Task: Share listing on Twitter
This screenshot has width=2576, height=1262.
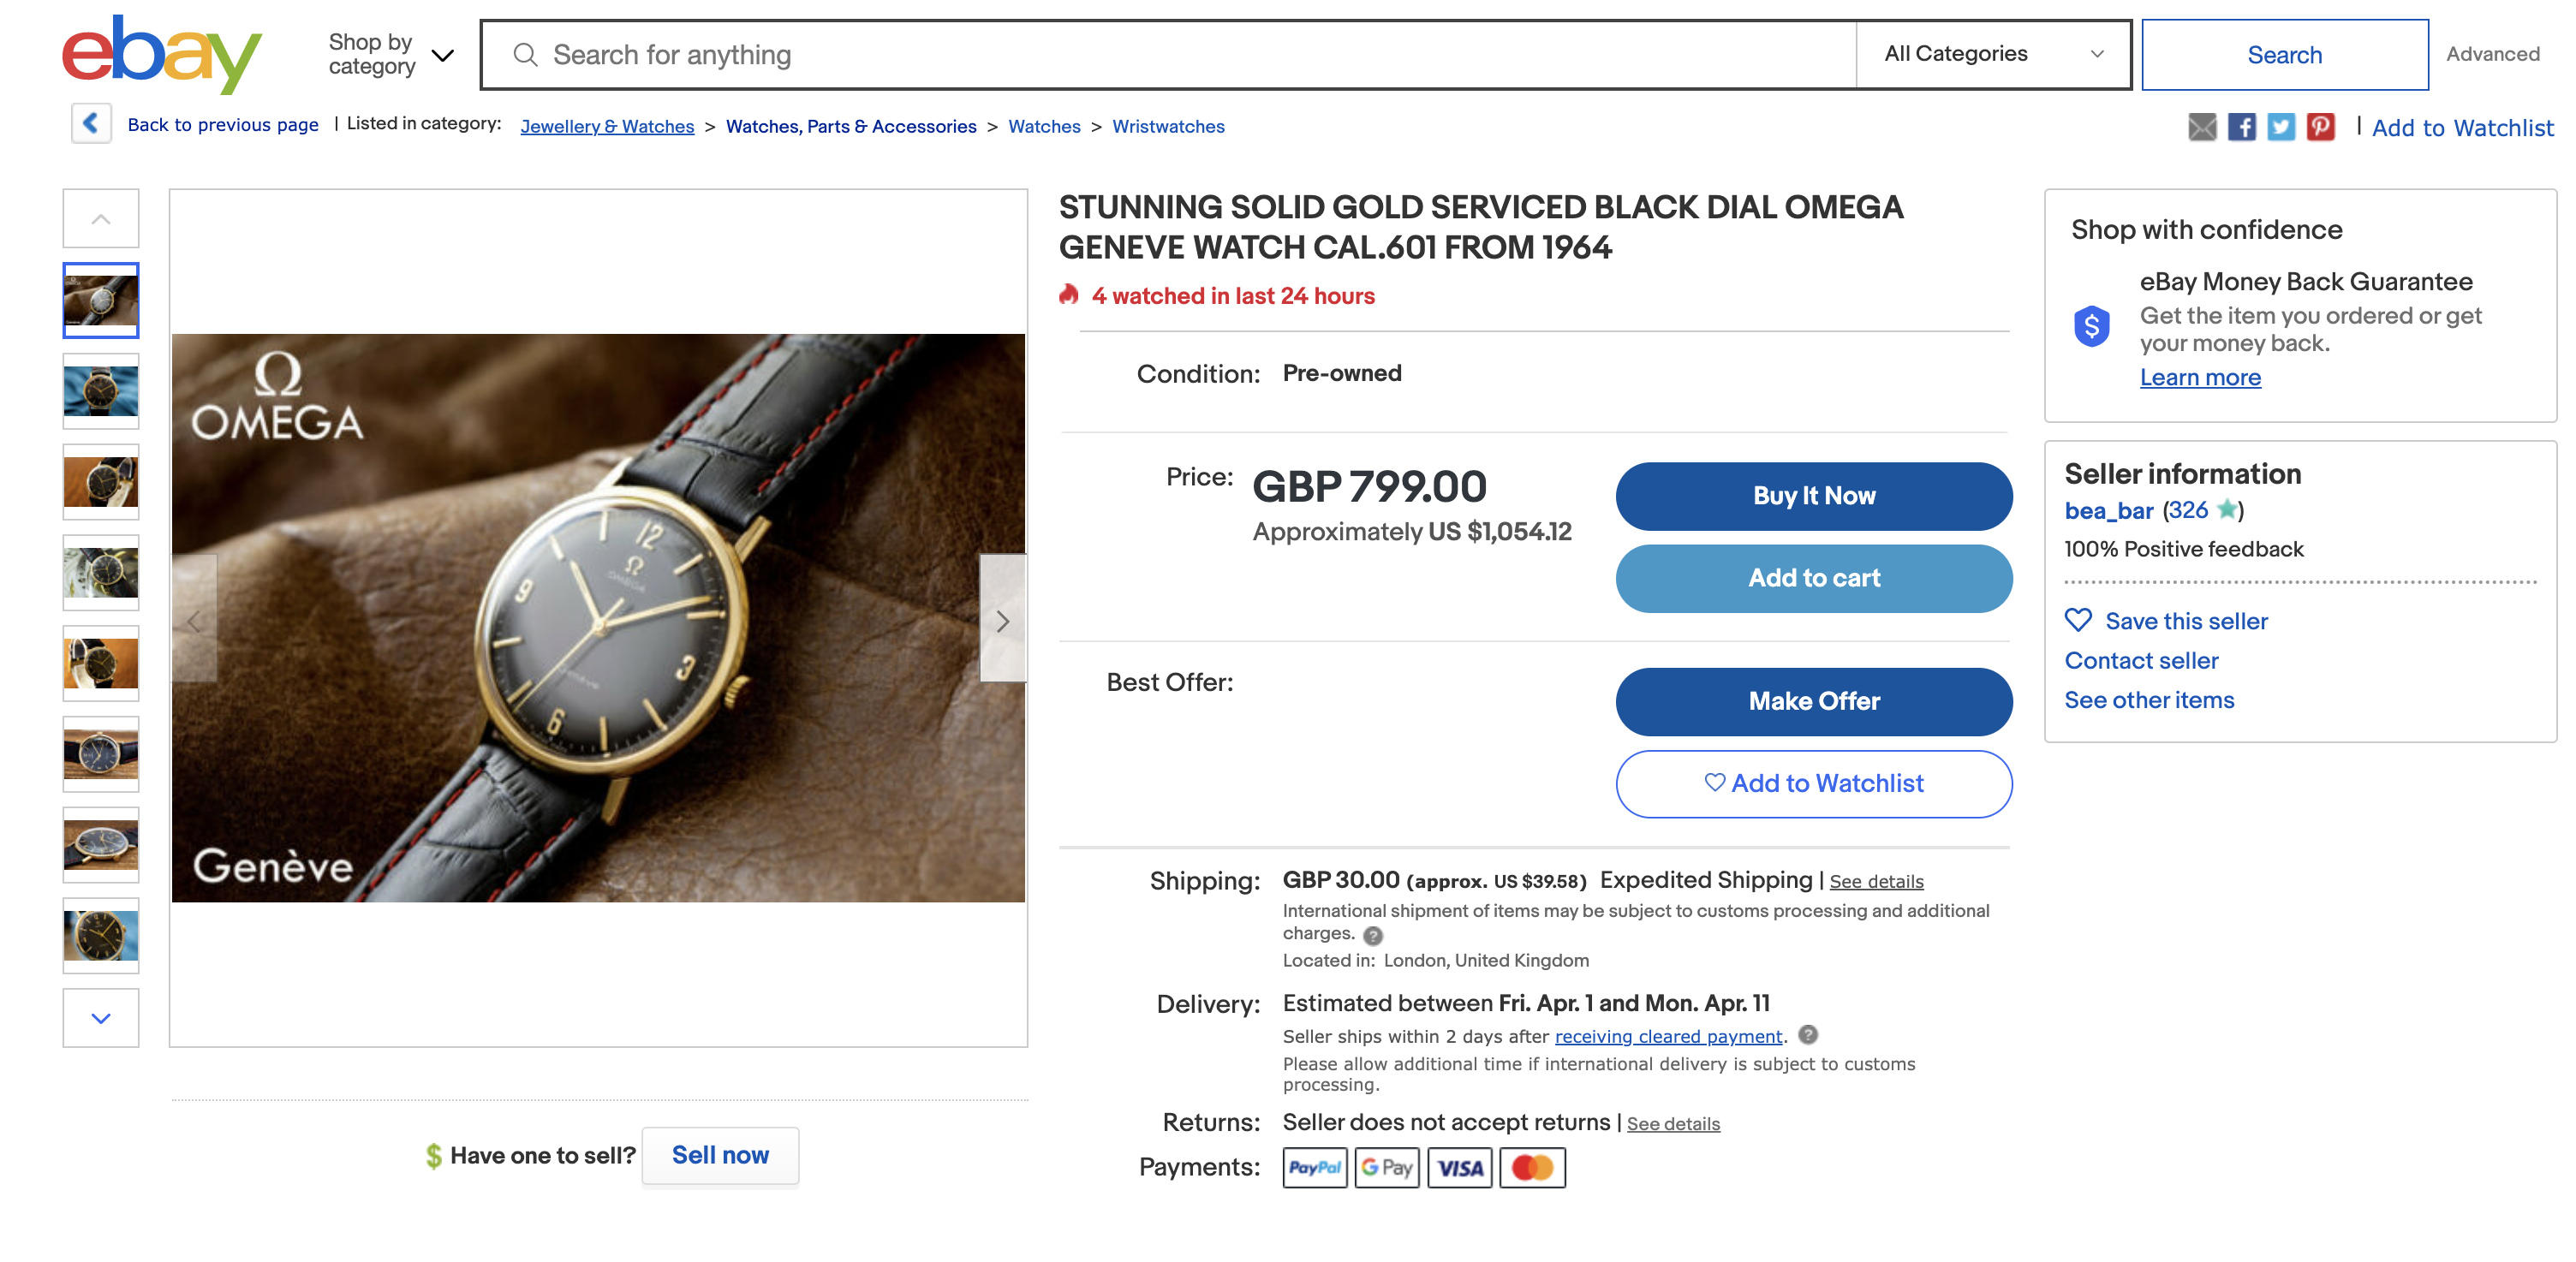Action: (2280, 127)
